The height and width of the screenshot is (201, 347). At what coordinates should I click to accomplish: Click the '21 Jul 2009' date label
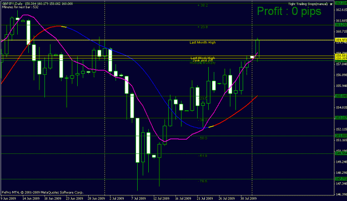(x=205, y=199)
